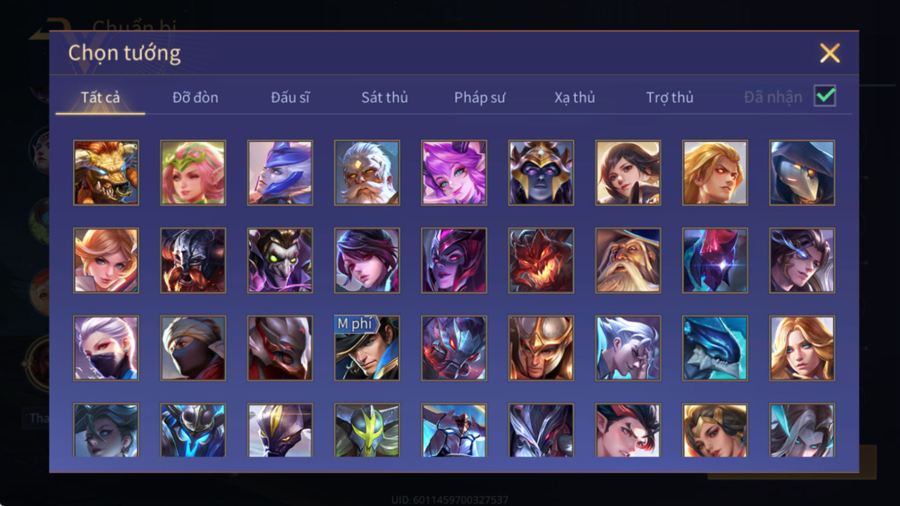Switch to the 'Đỡ đòn' tab

point(195,98)
